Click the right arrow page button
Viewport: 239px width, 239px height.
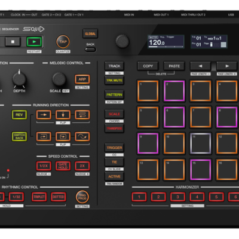(227, 66)
